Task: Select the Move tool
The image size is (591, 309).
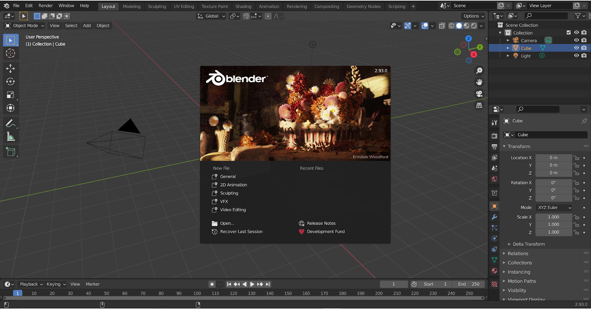Action: click(11, 68)
